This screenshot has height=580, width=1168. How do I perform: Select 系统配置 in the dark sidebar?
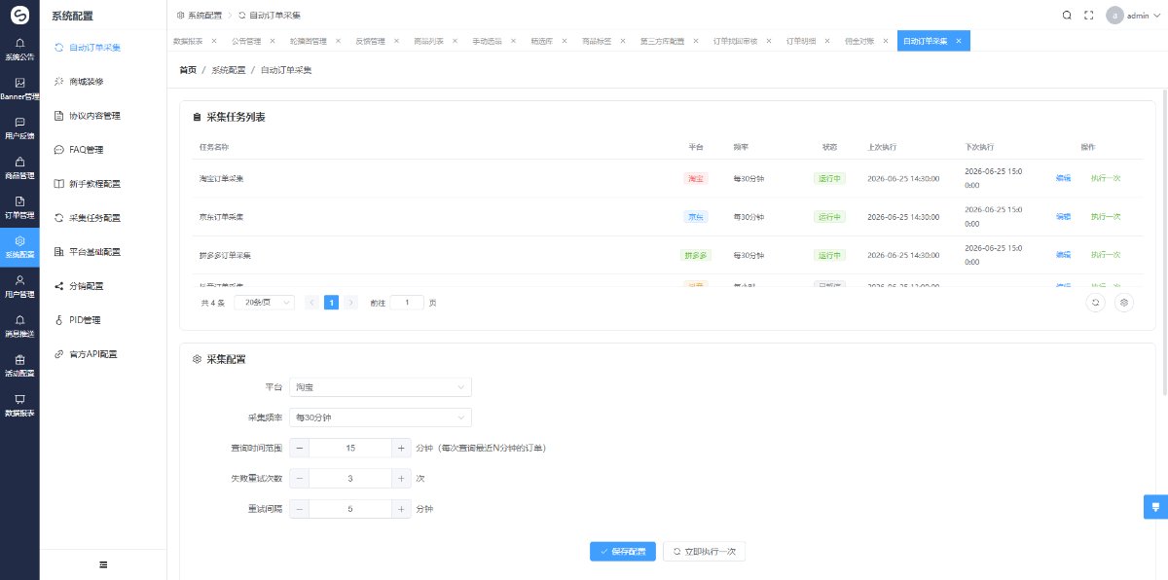19,247
